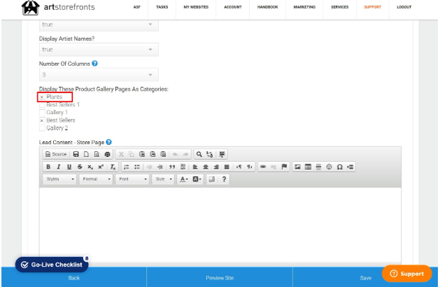Open the text color picker

point(184,179)
